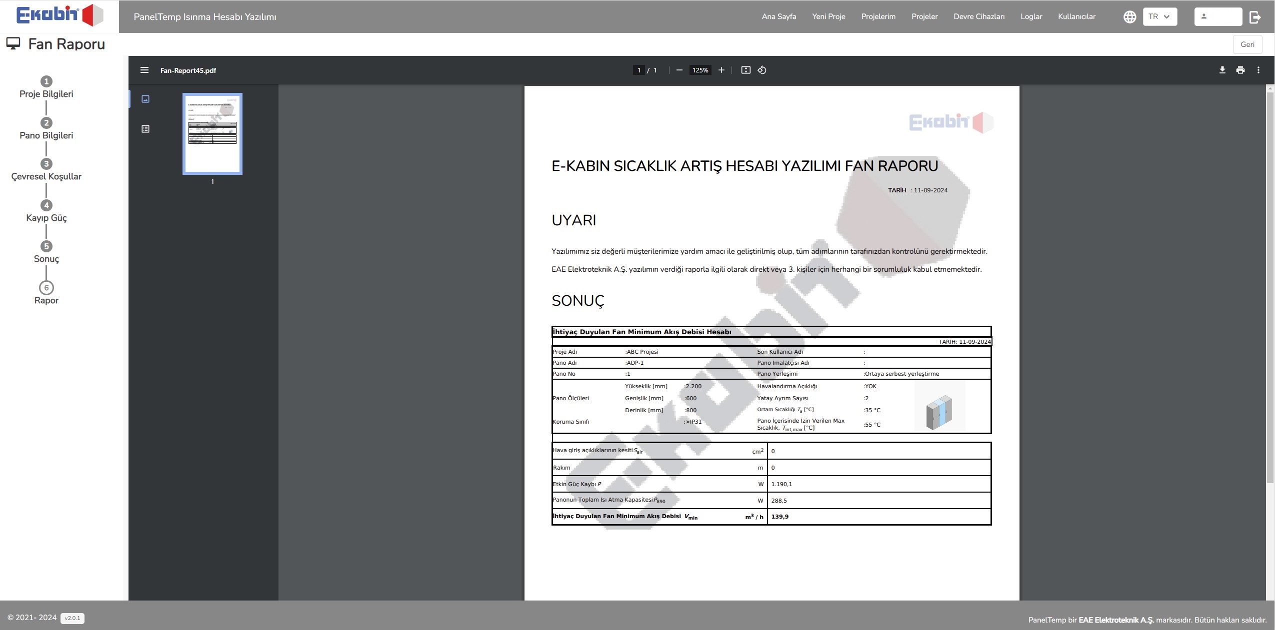Open the user account box
This screenshot has width=1275, height=630.
tap(1217, 17)
